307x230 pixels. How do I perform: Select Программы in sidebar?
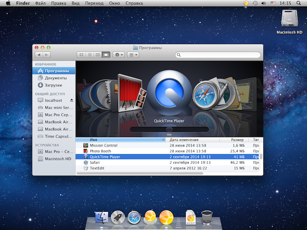[x=54, y=71]
